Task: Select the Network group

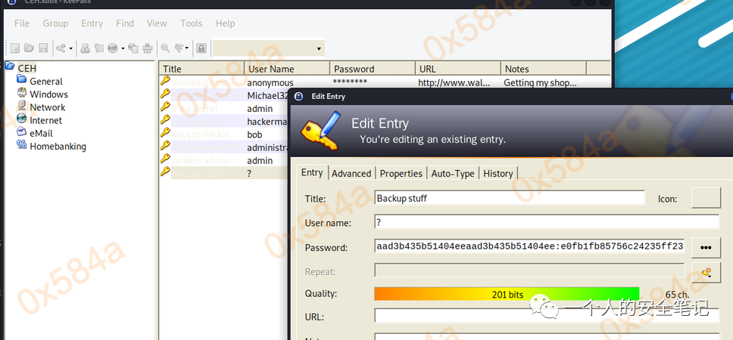Action: [x=47, y=108]
